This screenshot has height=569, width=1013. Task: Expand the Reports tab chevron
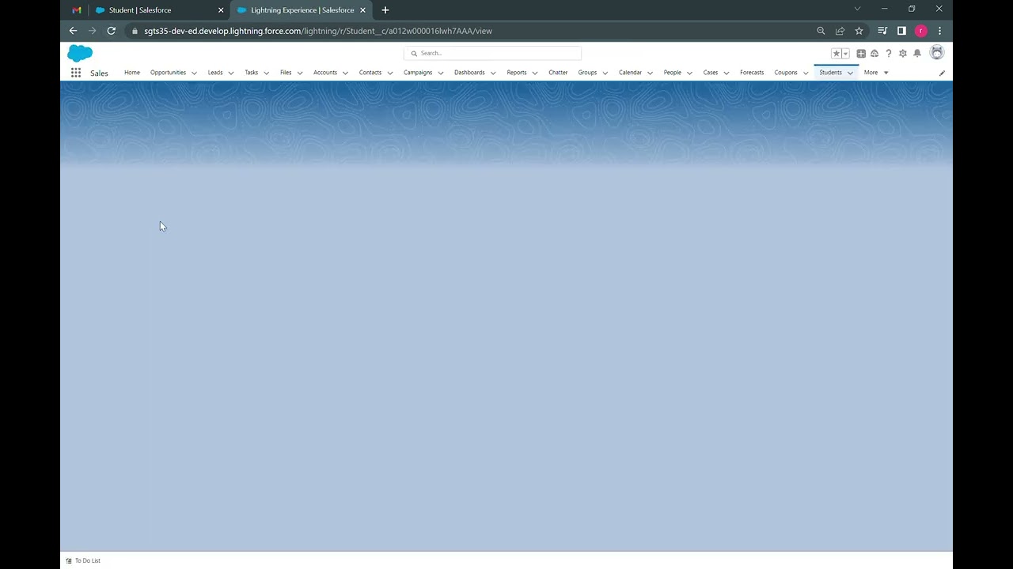point(535,73)
